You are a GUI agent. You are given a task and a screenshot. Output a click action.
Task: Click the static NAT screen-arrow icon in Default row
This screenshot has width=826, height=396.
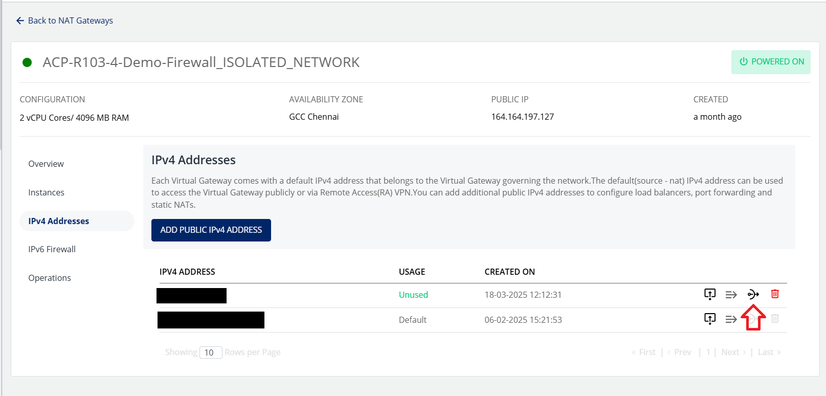pos(710,319)
